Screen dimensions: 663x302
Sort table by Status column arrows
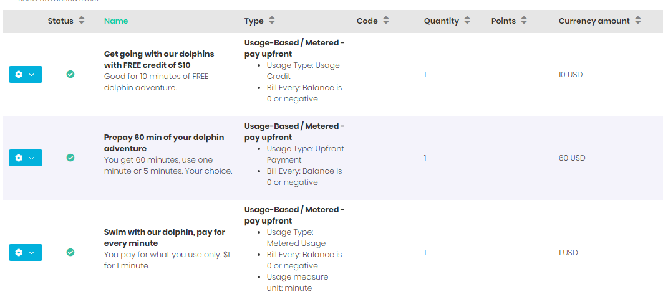tap(82, 21)
